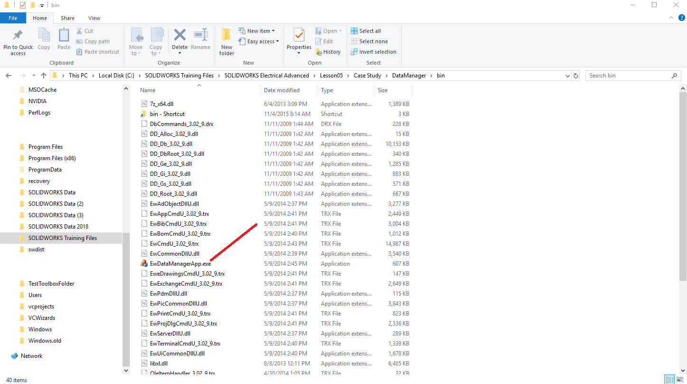Click Select all
687x384 pixels.
pos(366,31)
